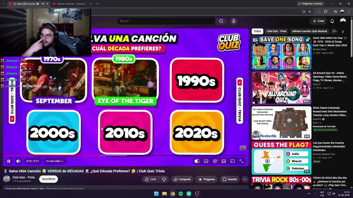Open the Club Quiz channel avatar
353x198 pixels.
tap(6, 179)
